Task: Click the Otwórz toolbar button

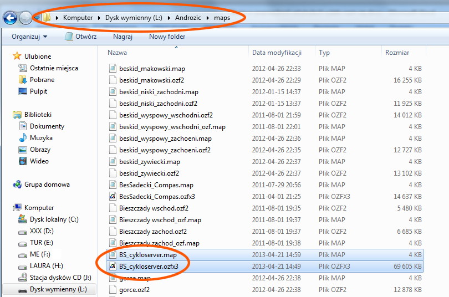Action: 81,37
